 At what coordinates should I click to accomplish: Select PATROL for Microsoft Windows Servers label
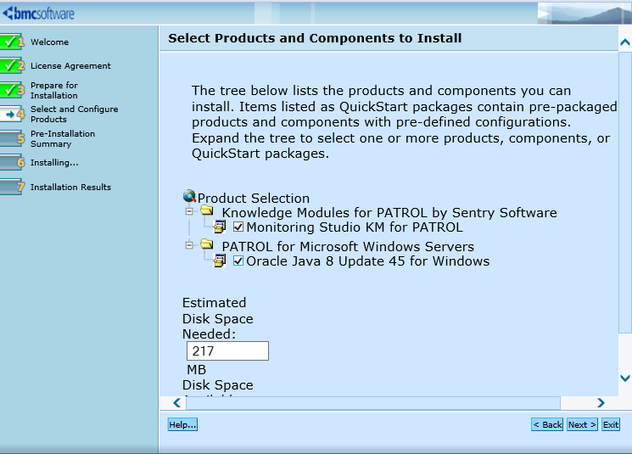(348, 246)
